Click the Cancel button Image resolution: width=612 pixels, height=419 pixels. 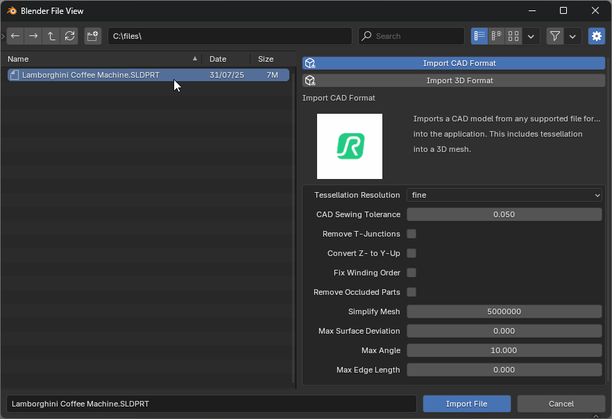[561, 404]
